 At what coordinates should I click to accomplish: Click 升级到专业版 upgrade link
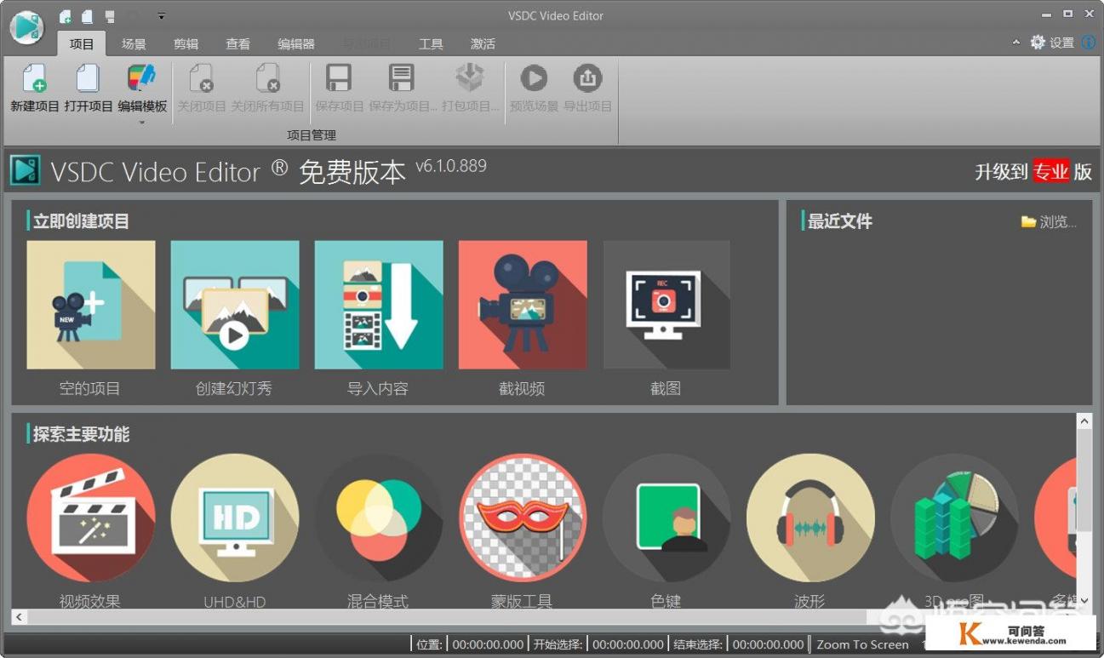pos(1033,171)
